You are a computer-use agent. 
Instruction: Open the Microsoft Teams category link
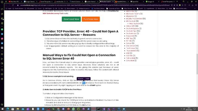point(133,14)
